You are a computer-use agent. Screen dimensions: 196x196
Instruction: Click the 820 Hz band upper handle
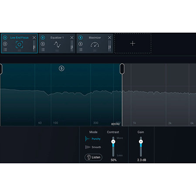(x=122, y=69)
